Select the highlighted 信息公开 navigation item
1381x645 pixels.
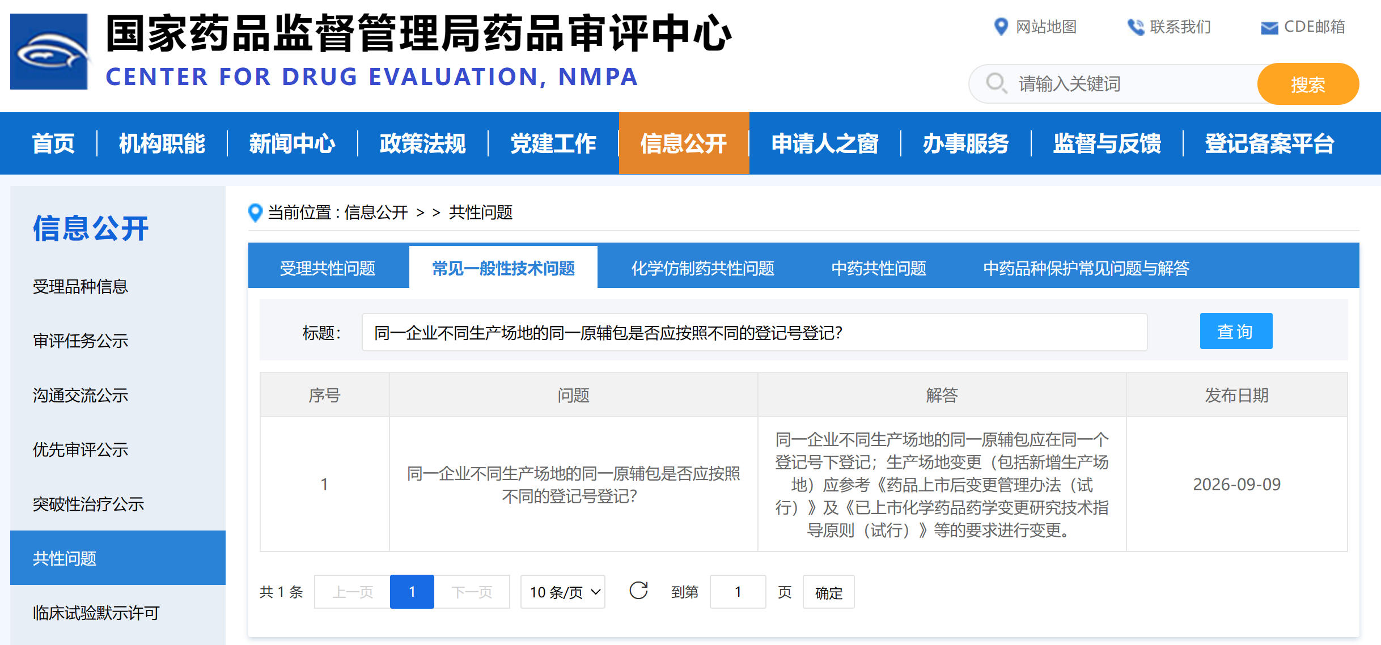pos(684,143)
